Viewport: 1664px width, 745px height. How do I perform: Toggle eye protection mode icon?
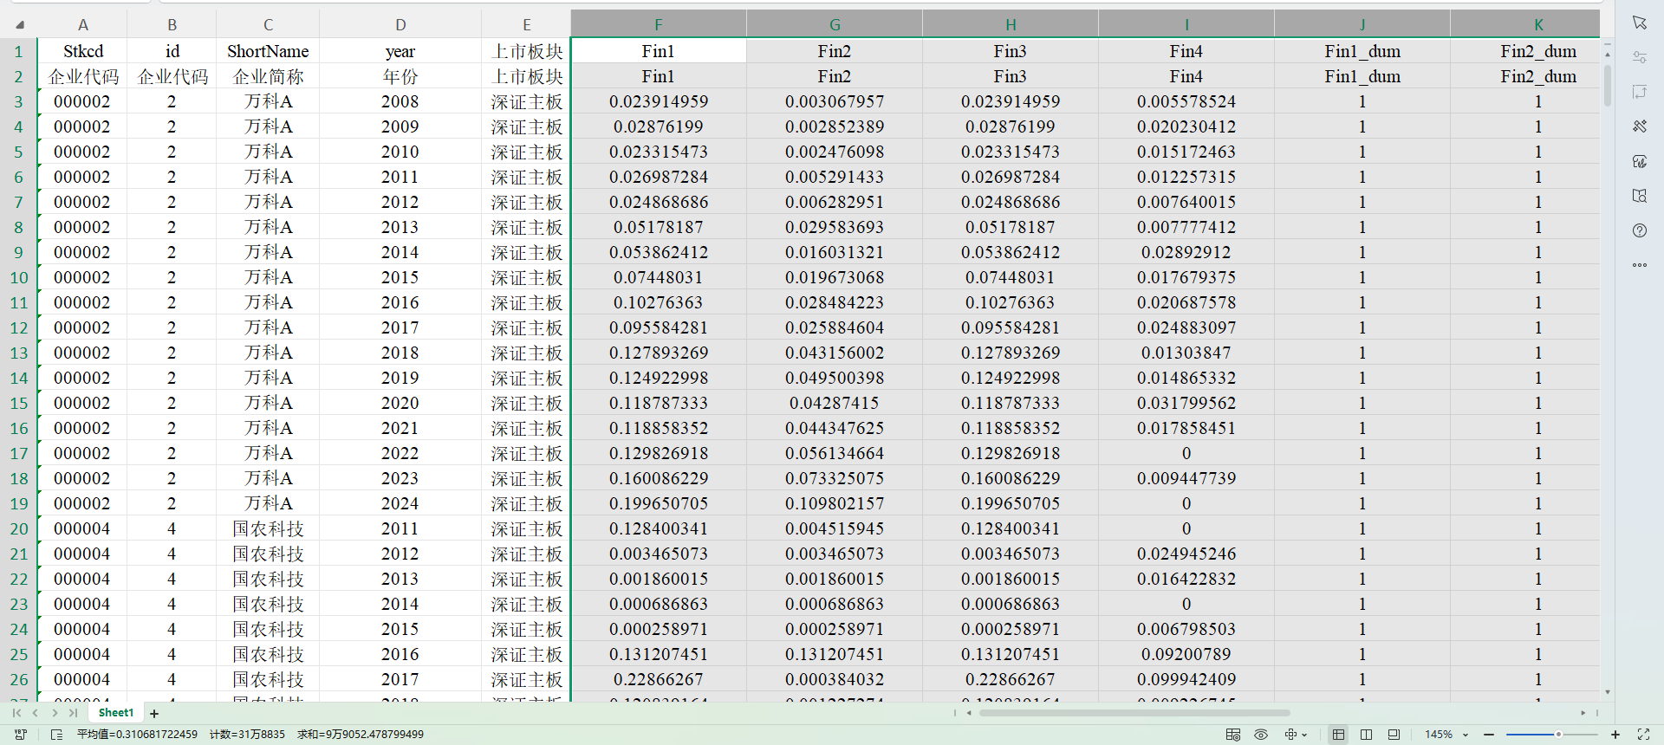(1261, 735)
